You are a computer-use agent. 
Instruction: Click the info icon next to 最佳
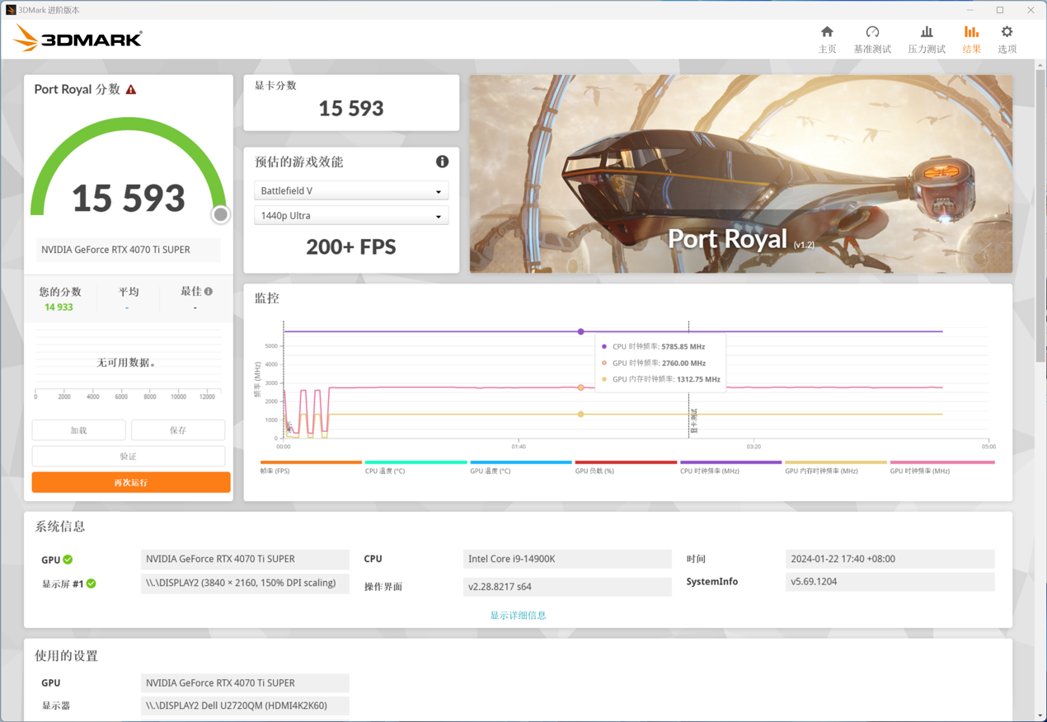208,289
